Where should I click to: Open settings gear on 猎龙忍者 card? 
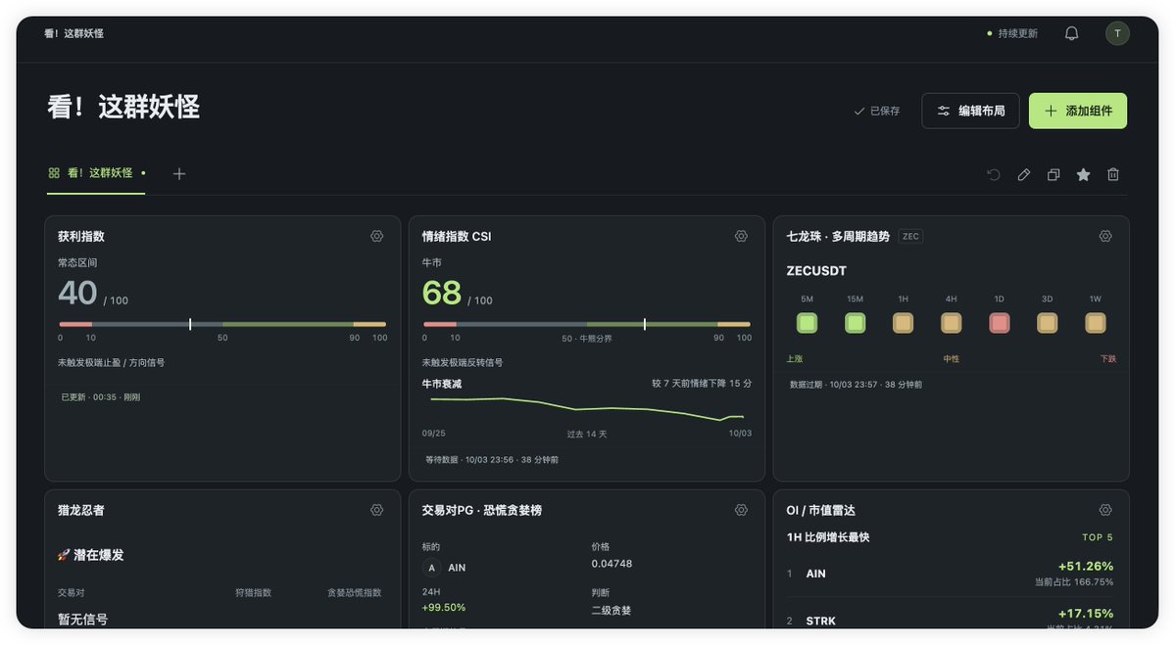click(377, 510)
